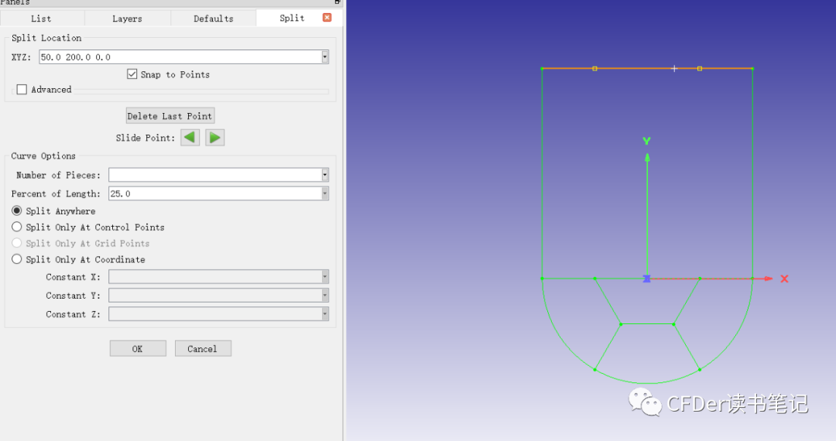Select right yellow split point on top edge
Viewport: 836px width, 441px height.
(700, 68)
